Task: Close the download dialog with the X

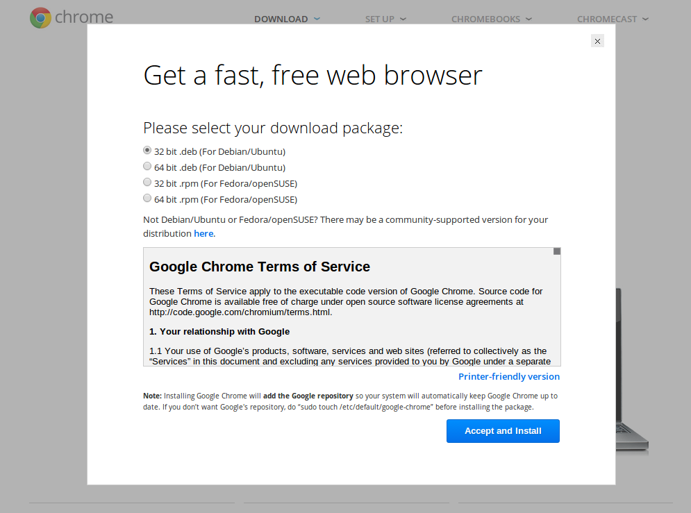Action: [597, 41]
